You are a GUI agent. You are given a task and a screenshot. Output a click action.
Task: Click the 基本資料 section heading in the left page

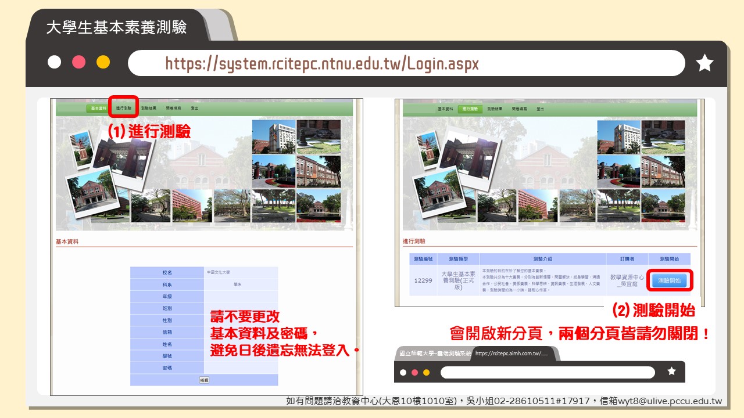click(x=67, y=242)
